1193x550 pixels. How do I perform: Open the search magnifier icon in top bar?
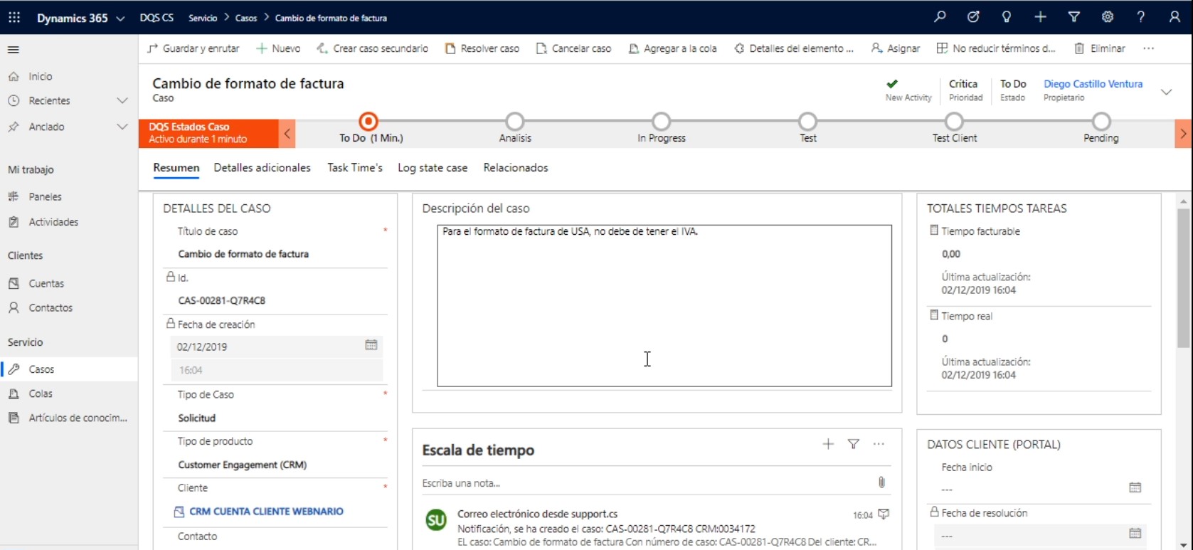[940, 17]
